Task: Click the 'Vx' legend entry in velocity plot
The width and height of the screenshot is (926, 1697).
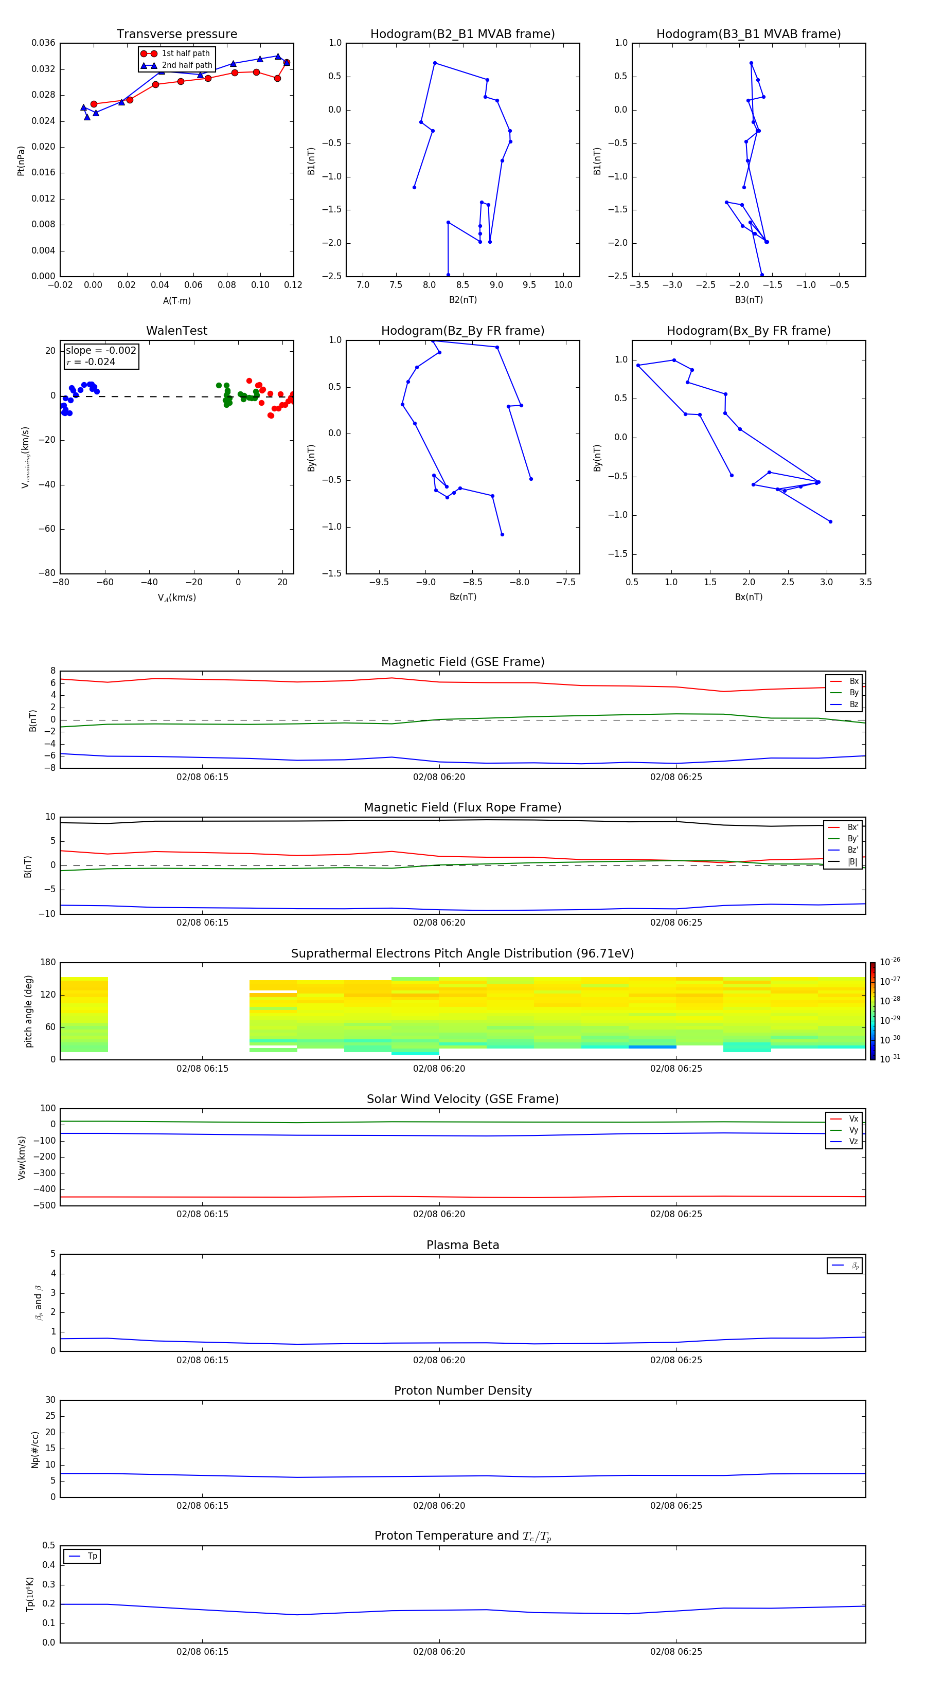Action: pyautogui.click(x=844, y=1118)
